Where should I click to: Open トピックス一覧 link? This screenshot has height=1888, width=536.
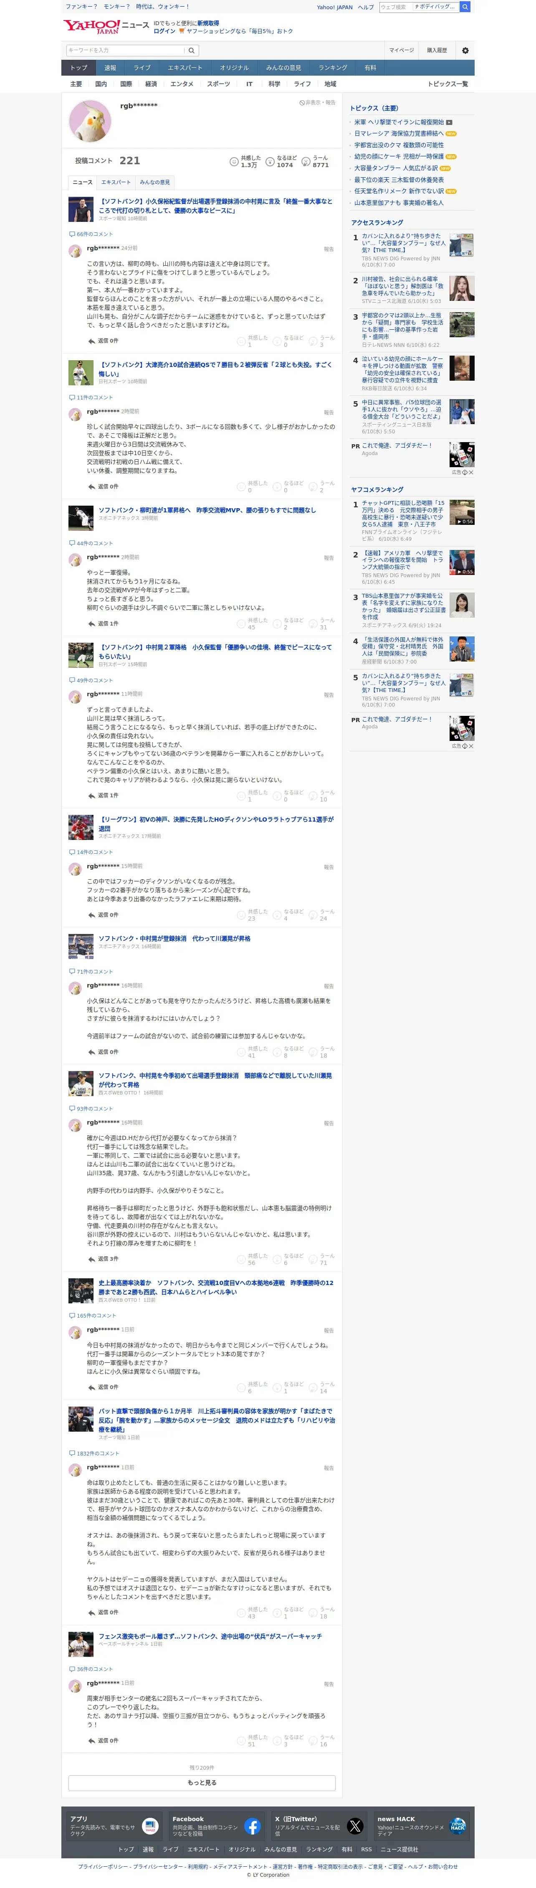pyautogui.click(x=448, y=84)
